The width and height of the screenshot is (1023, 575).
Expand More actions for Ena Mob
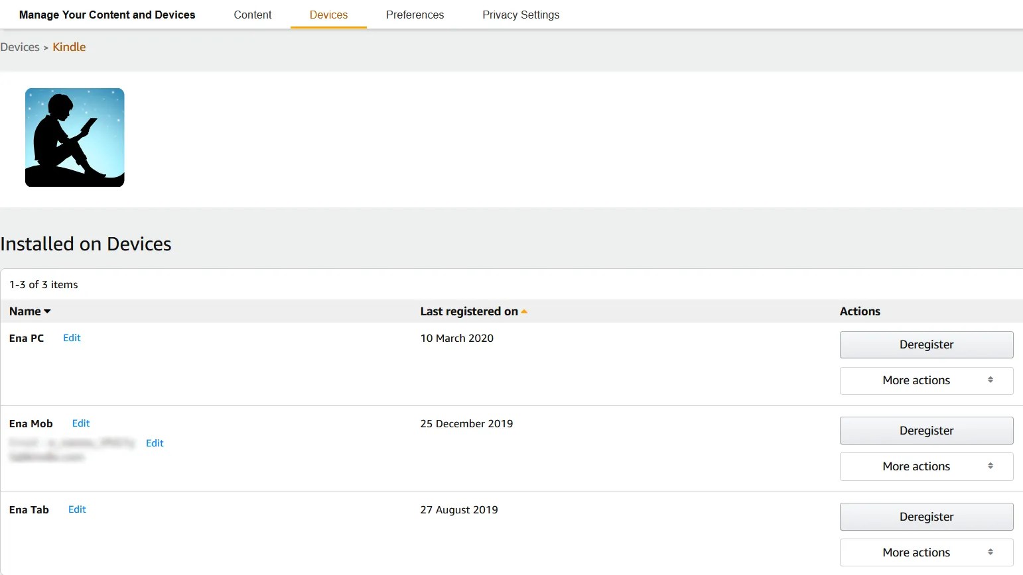click(916, 466)
